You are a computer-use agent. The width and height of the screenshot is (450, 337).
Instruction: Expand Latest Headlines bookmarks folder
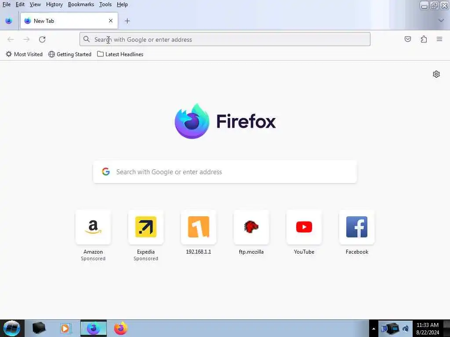point(120,54)
